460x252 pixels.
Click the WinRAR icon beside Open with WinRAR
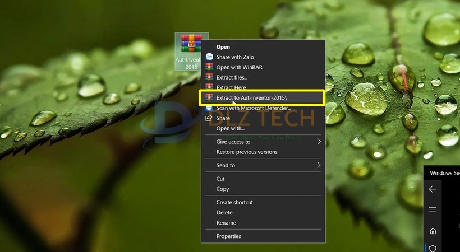pyautogui.click(x=209, y=67)
